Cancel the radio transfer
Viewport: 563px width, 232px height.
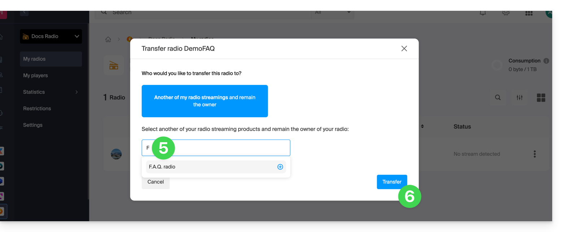(156, 182)
